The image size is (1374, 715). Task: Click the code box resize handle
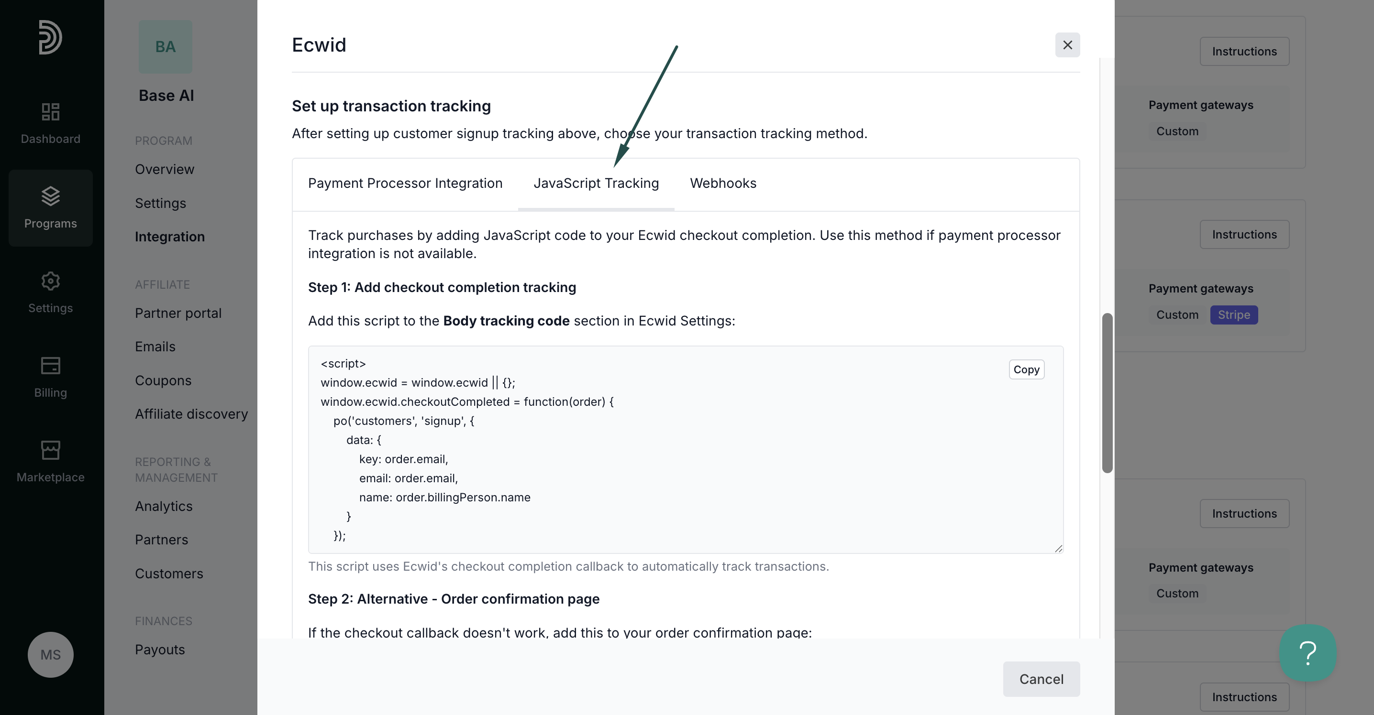coord(1058,548)
